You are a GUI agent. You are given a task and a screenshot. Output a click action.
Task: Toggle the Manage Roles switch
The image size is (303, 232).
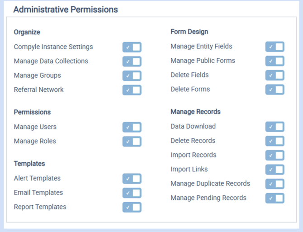coord(132,142)
